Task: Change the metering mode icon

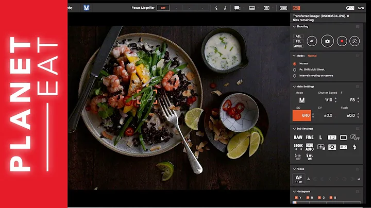Action: (332, 147)
